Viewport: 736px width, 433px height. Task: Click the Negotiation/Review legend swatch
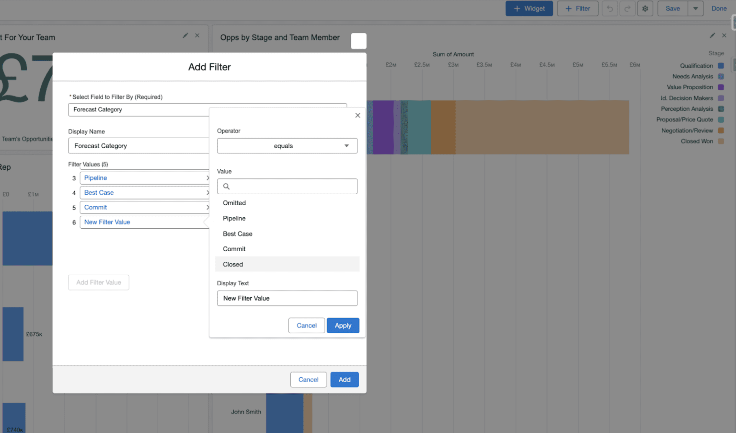pos(721,130)
